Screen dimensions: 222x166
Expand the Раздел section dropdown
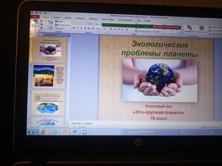pyautogui.click(x=61, y=28)
